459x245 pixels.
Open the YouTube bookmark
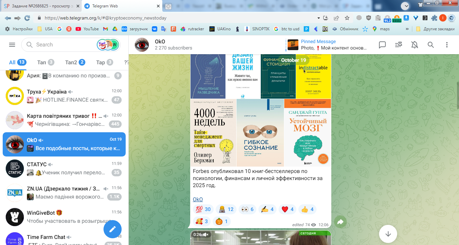(87, 29)
